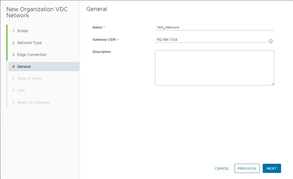
Task: Click inside the Description text area
Action: (x=214, y=68)
